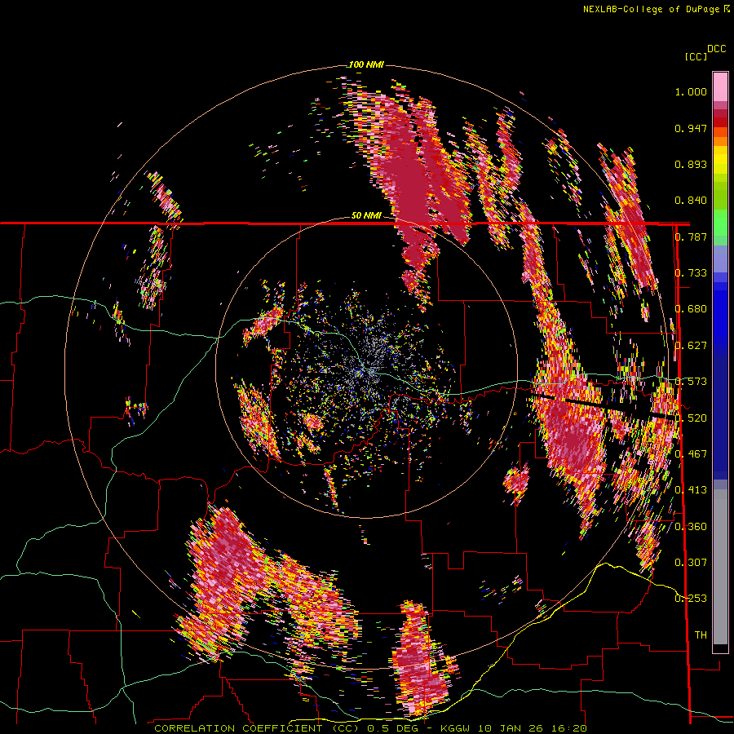Click the TH threshold legend label
The height and width of the screenshot is (734, 734).
tap(701, 635)
